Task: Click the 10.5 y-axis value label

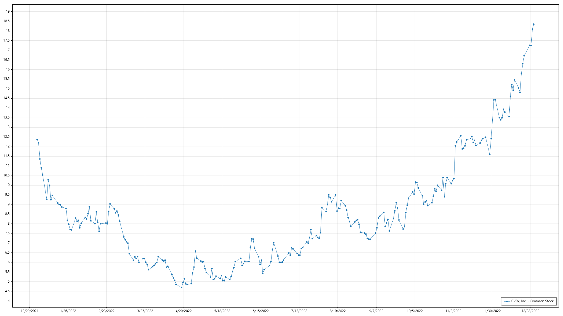Action: coord(6,176)
